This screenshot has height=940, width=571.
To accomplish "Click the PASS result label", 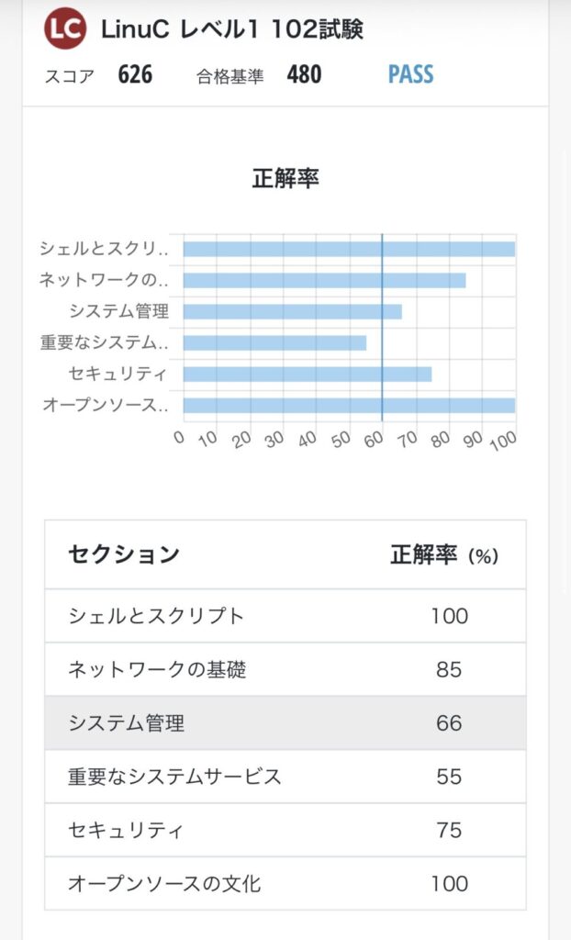I will (x=410, y=75).
